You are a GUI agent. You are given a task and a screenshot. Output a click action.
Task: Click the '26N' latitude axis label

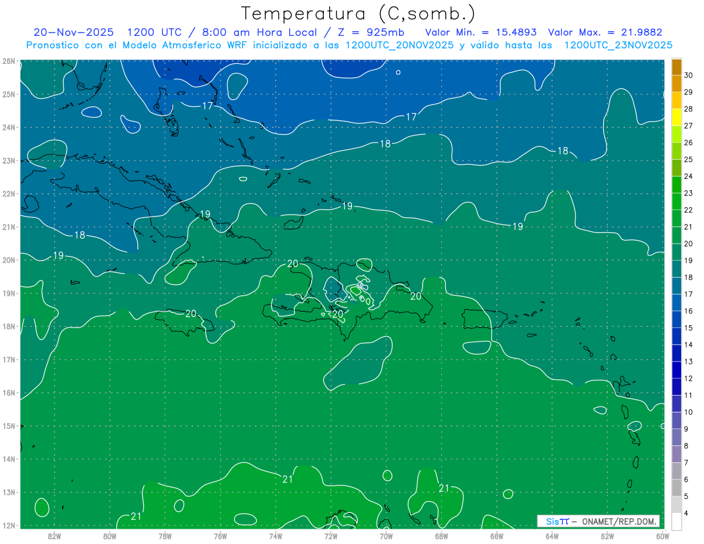click(8, 61)
